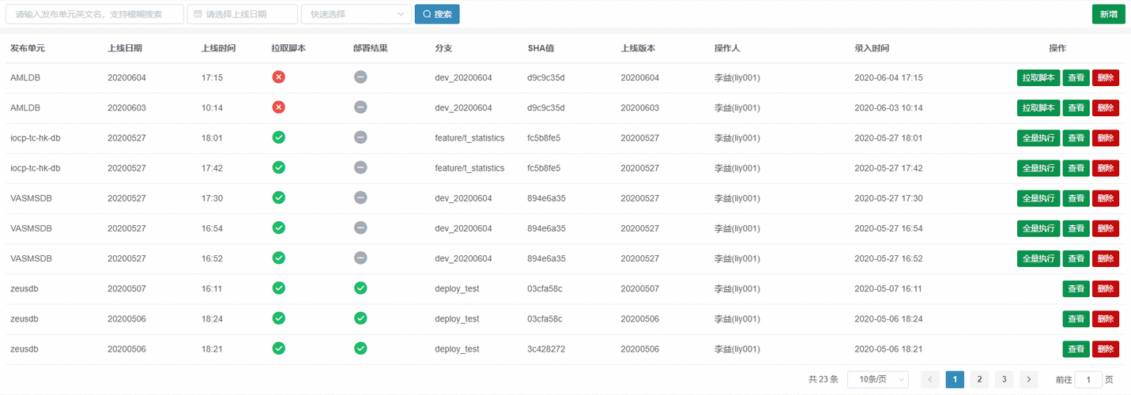Click gray deploy-result icon in 16:52 row
The height and width of the screenshot is (395, 1131).
click(x=360, y=258)
